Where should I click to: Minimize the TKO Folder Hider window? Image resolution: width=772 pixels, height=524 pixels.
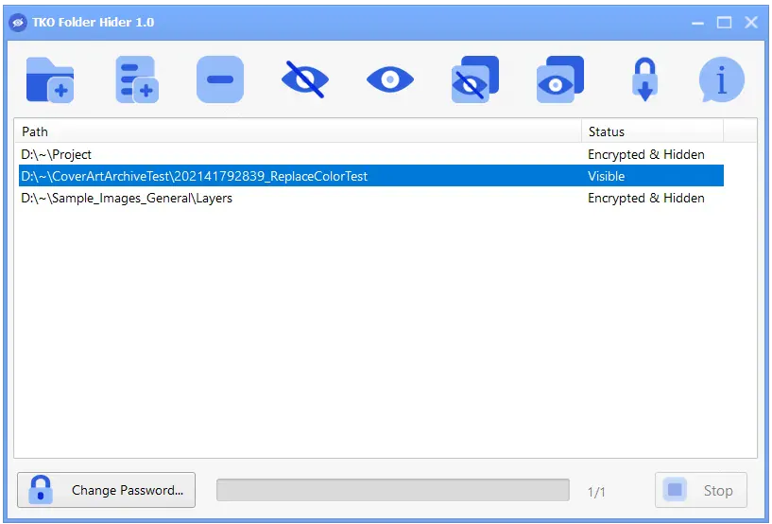pyautogui.click(x=697, y=23)
